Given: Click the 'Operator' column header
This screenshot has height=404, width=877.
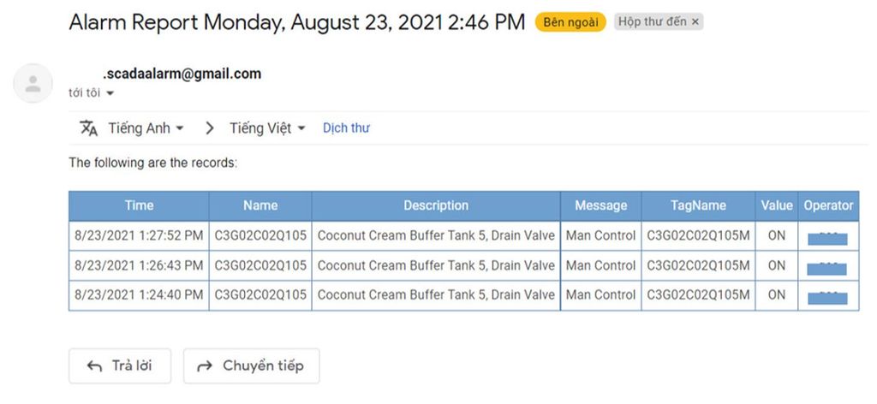Looking at the screenshot, I should click(x=828, y=205).
